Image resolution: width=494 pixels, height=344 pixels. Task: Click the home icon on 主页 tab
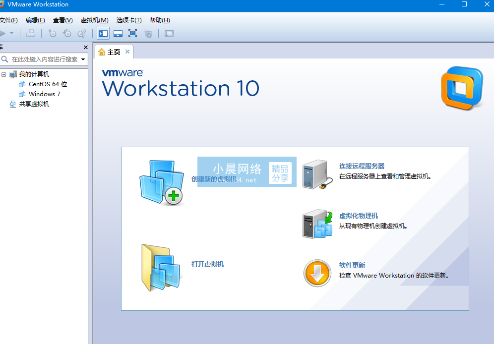pos(102,52)
